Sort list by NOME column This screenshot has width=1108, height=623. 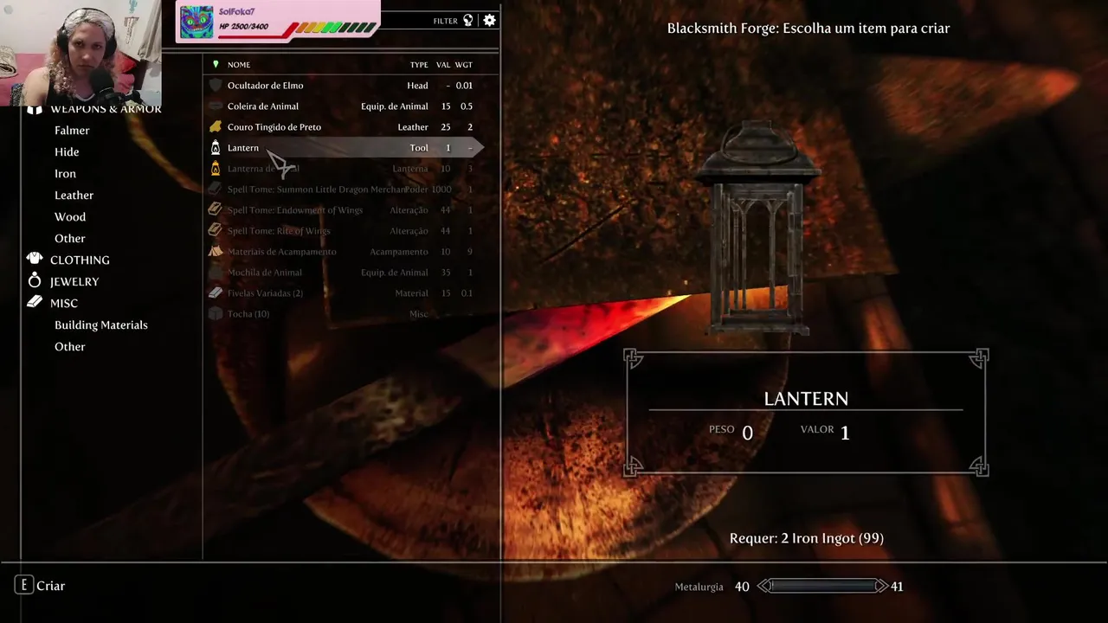(x=239, y=65)
